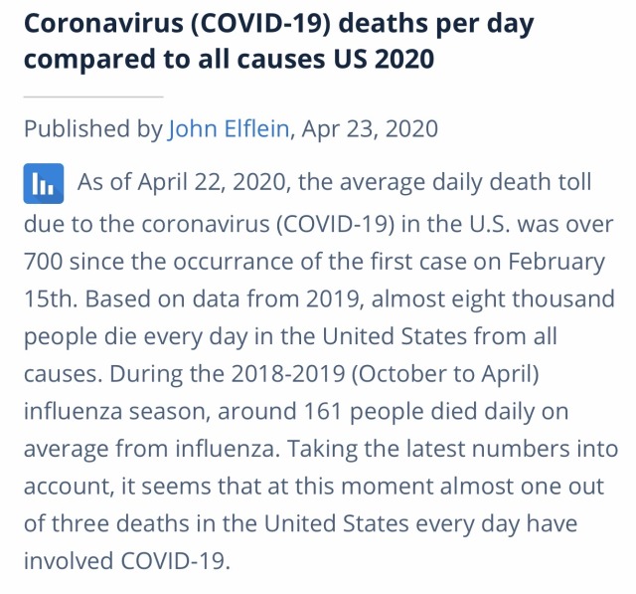Image resolution: width=636 pixels, height=594 pixels.
Task: Click the gray divider line under the title
Action: 93,98
